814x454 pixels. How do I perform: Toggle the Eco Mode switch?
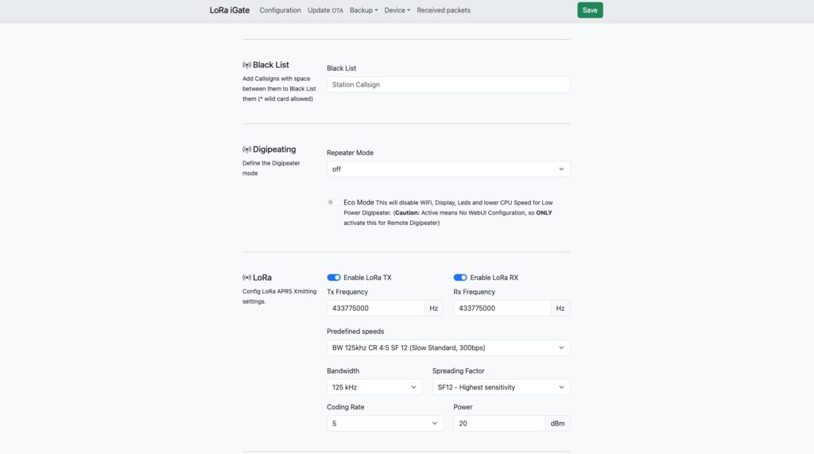point(334,203)
